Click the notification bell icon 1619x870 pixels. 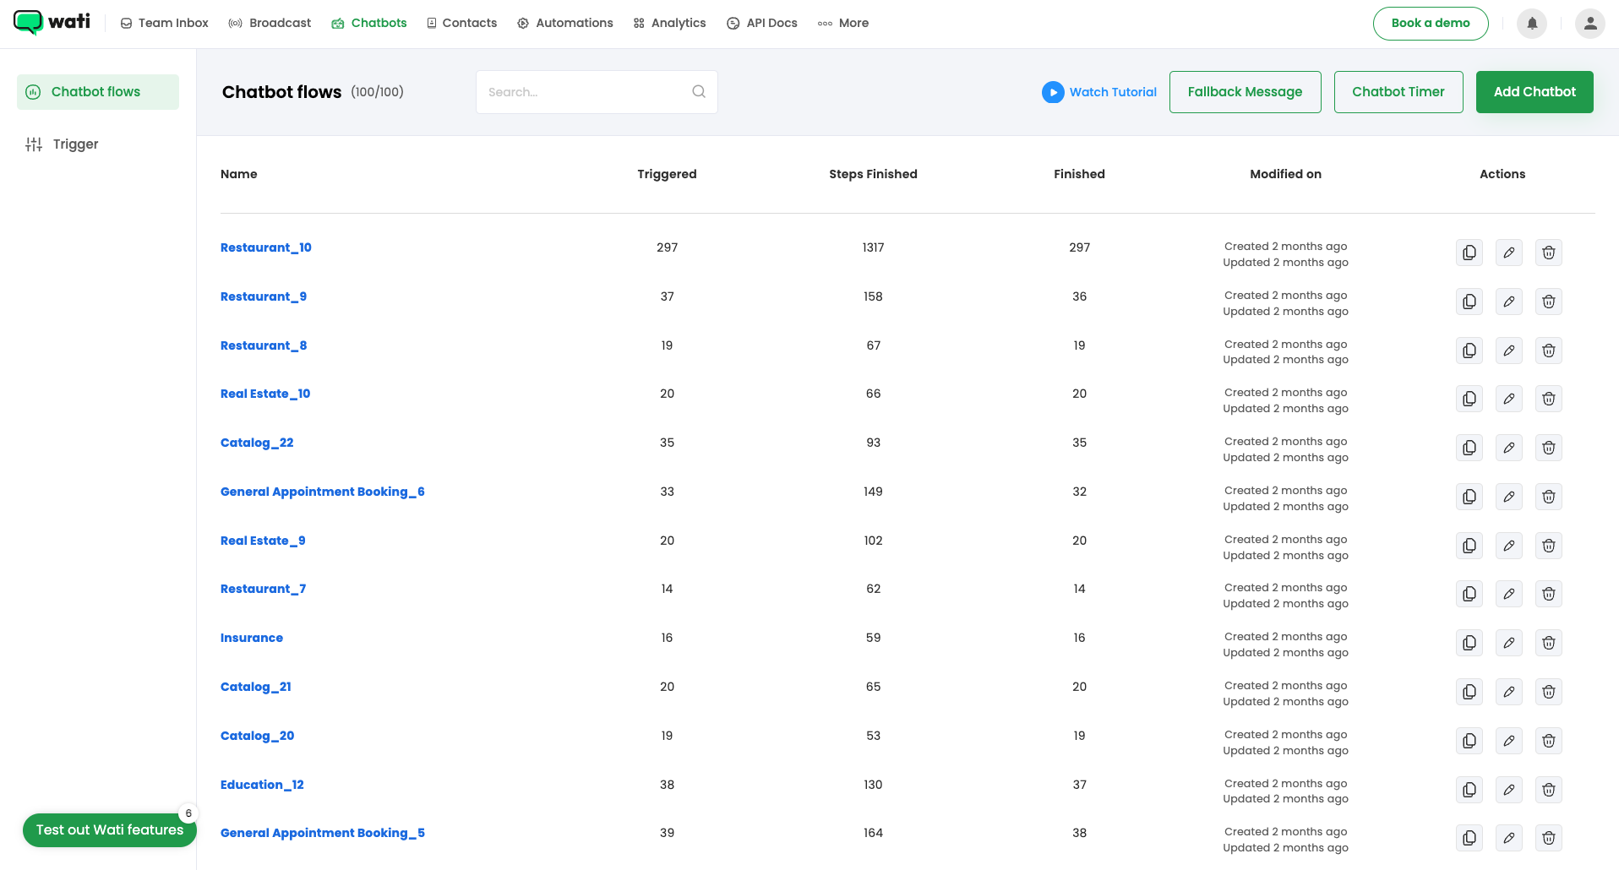pos(1532,24)
